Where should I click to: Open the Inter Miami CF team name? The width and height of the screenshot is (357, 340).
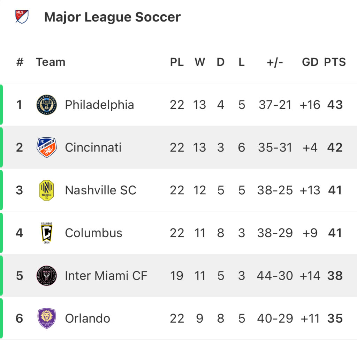[x=106, y=276]
